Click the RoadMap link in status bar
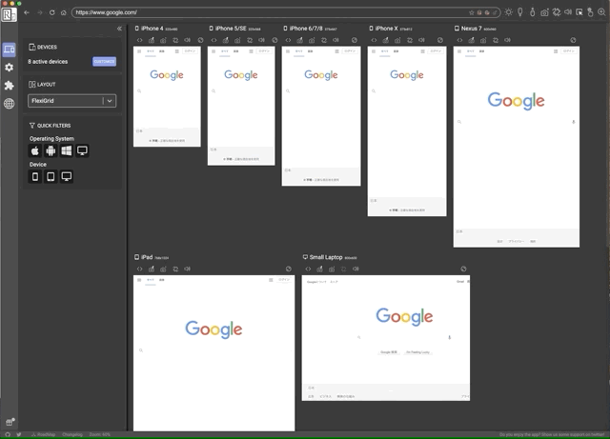610x439 pixels. (x=44, y=434)
